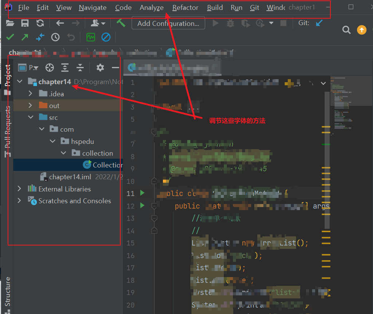Expand External Libraries node
373x314 pixels.
[19, 189]
